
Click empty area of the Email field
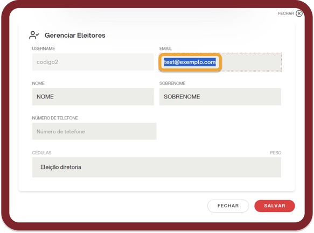[x=252, y=62]
